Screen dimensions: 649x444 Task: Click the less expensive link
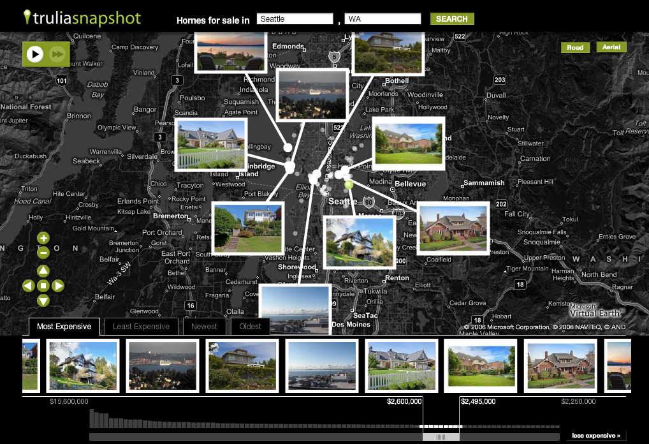pos(597,435)
